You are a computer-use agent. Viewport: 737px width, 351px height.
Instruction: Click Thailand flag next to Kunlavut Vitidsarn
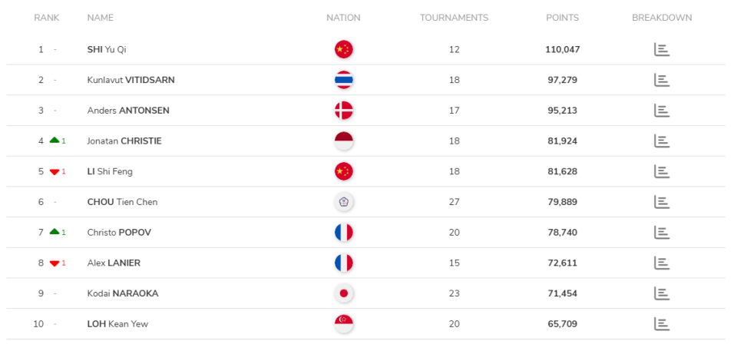[x=343, y=80]
